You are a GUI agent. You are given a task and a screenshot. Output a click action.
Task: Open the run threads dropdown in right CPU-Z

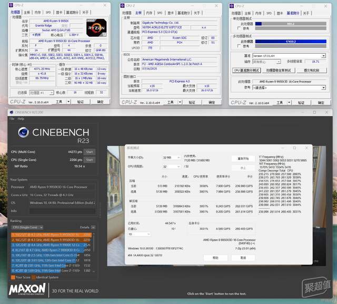tap(266, 62)
